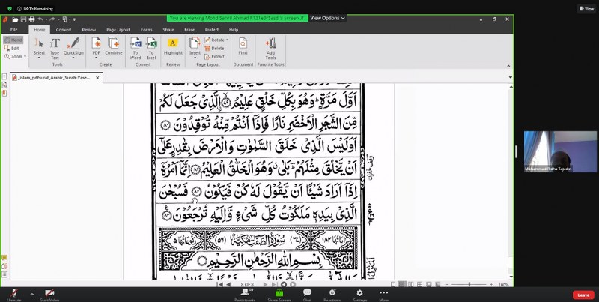Click the Save icon in quick access

[x=24, y=19]
